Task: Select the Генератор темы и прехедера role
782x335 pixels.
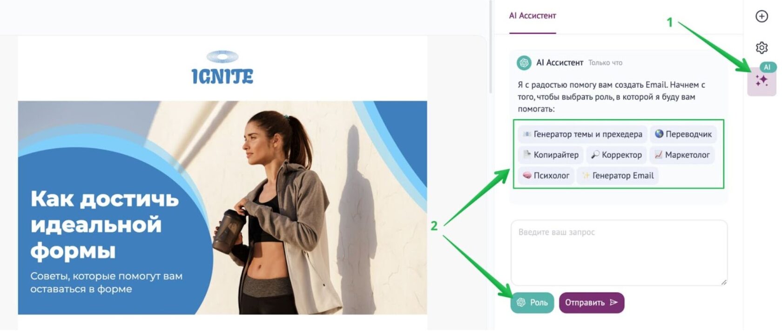Action: pos(582,134)
